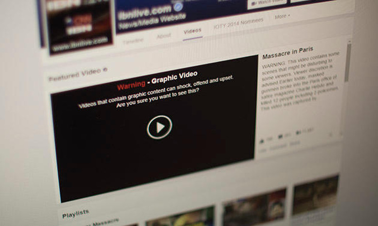378x226 pixels.
Task: Open the middle playlist video thumbnail
Action: 254,208
